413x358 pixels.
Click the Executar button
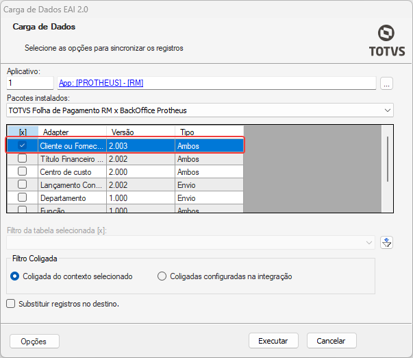(273, 341)
